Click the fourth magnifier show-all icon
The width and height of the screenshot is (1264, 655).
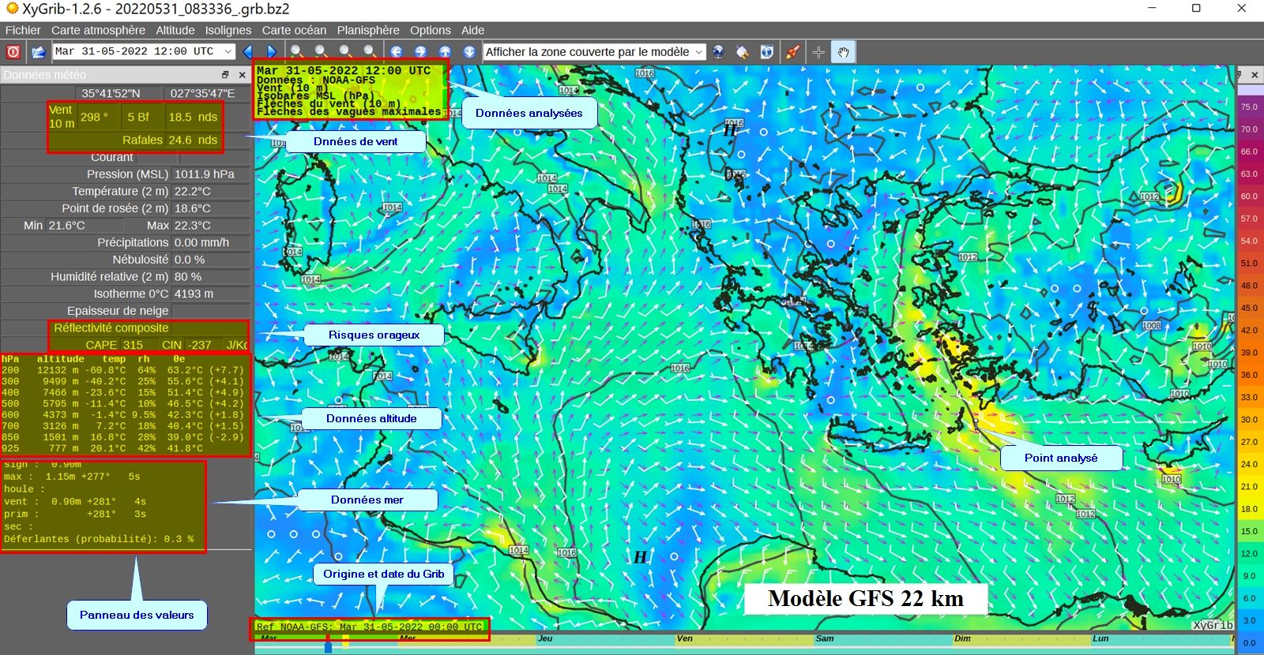point(370,52)
